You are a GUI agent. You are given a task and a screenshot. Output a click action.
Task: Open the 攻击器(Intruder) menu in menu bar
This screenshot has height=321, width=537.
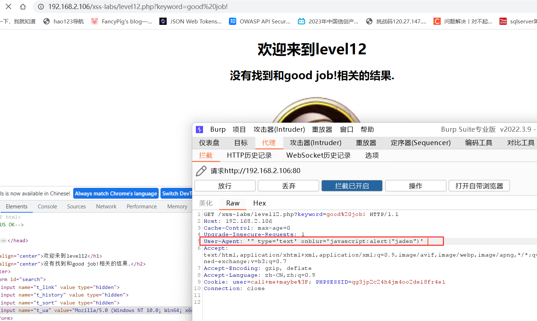point(279,130)
